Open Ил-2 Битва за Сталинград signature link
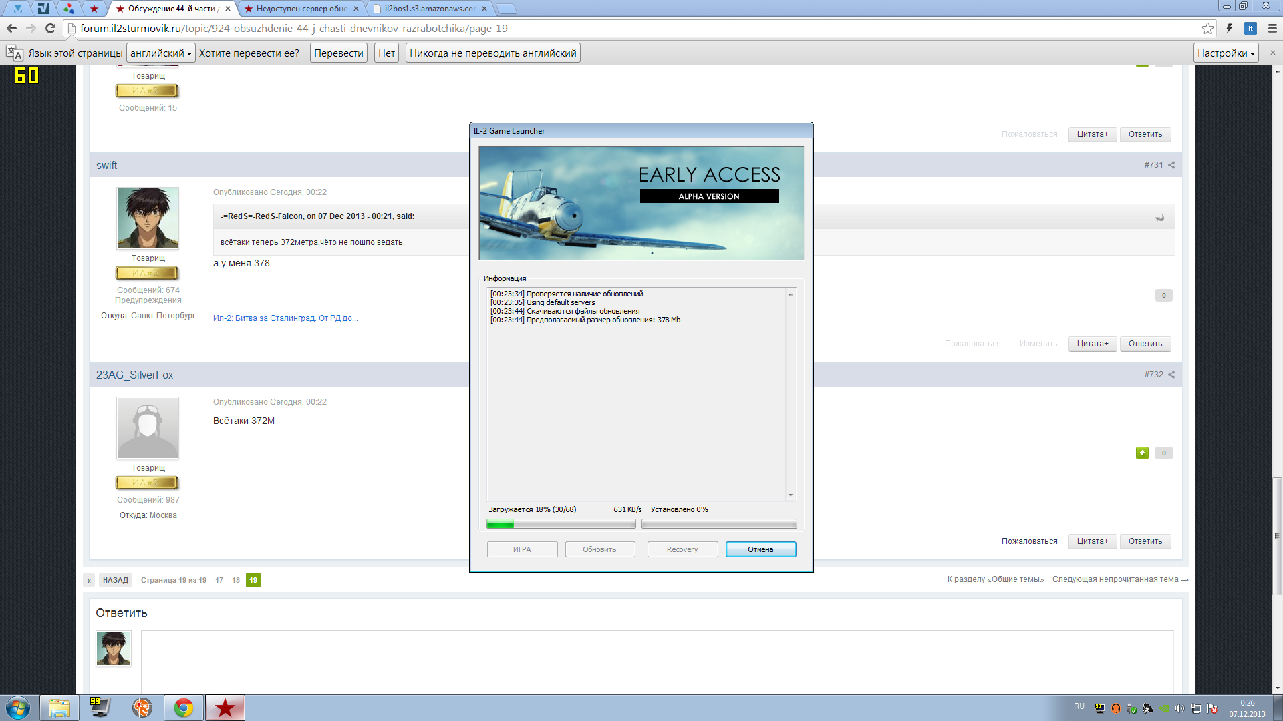 click(x=285, y=318)
